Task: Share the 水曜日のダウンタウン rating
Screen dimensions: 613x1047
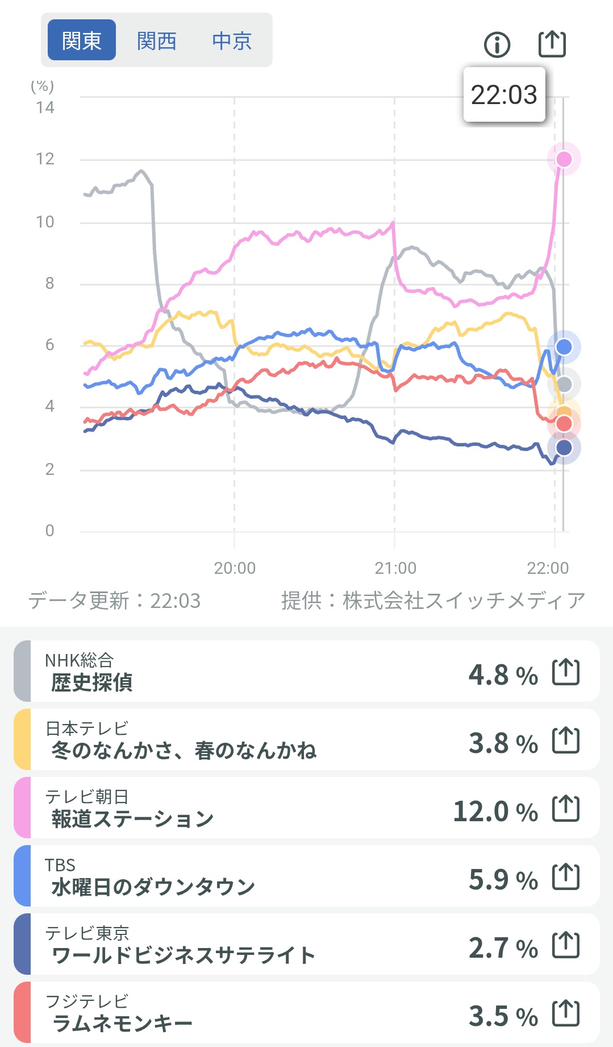Action: click(566, 876)
